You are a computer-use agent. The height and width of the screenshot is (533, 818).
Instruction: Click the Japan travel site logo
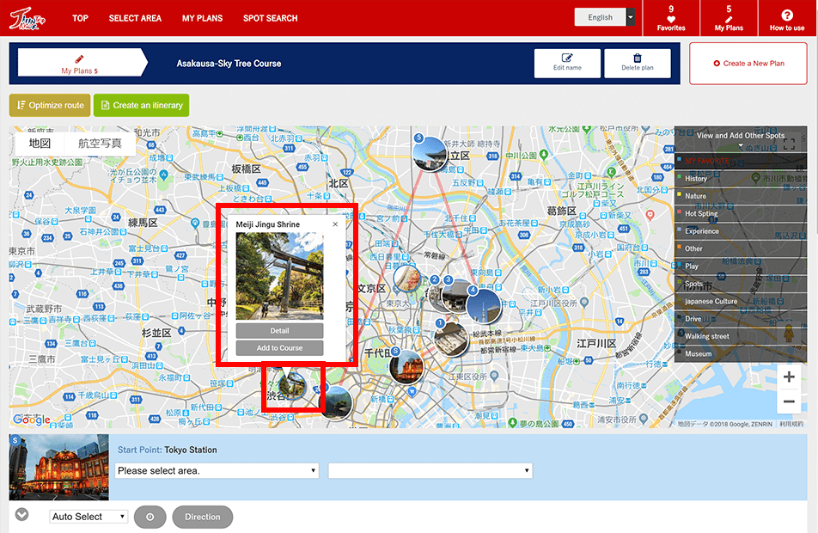(x=27, y=19)
